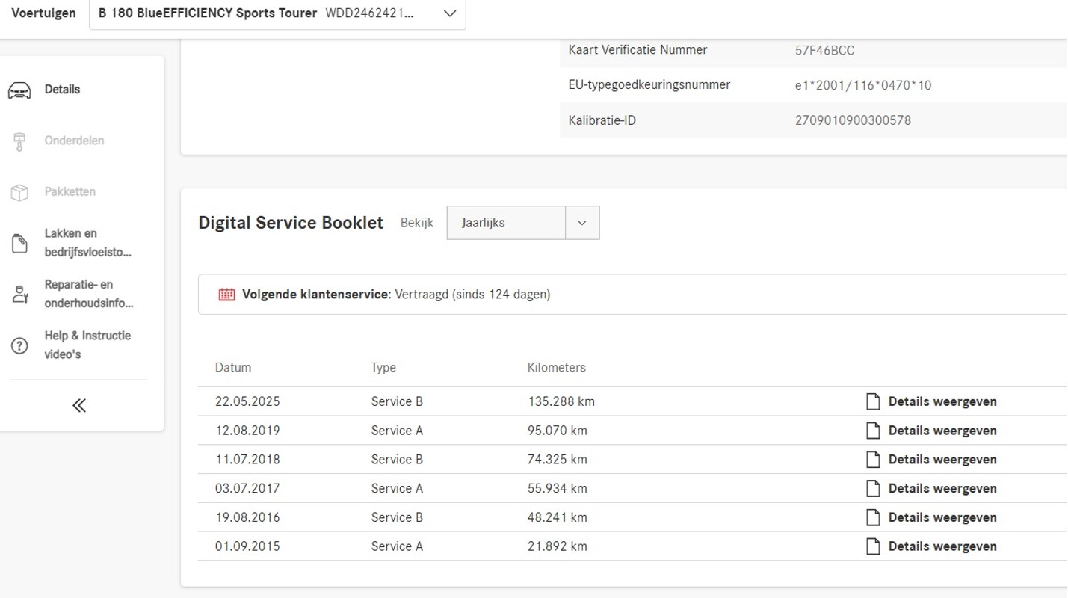Image resolution: width=1068 pixels, height=598 pixels.
Task: Open Lakken en bedrijfsvloeistoffen menu item
Action: (x=87, y=243)
